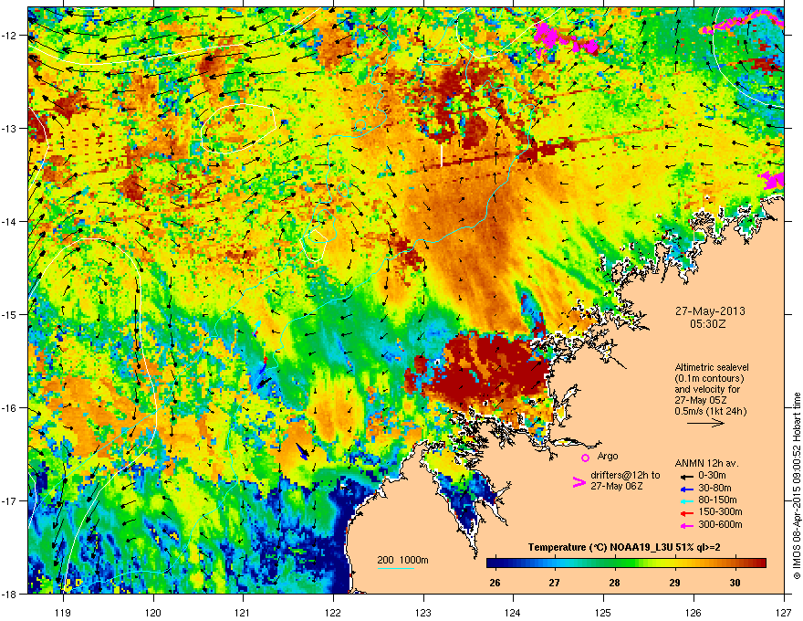The image size is (803, 621).
Task: Click the dark blue end of the temperature colorbar
Action: tap(493, 563)
